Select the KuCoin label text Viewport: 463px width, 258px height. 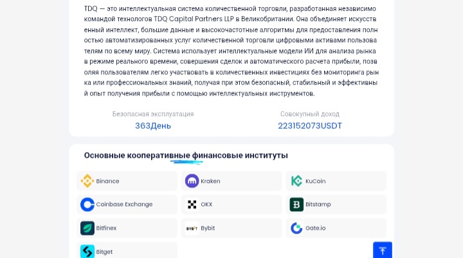tap(315, 181)
